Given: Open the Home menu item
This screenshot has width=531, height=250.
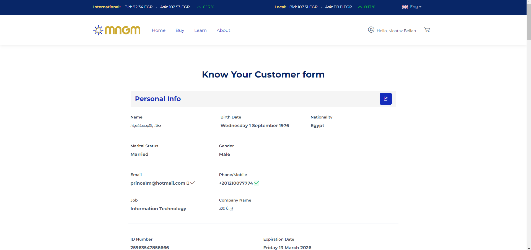Looking at the screenshot, I should click(159, 30).
